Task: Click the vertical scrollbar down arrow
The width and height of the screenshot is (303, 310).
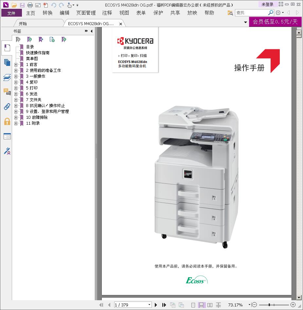Action: click(x=299, y=297)
